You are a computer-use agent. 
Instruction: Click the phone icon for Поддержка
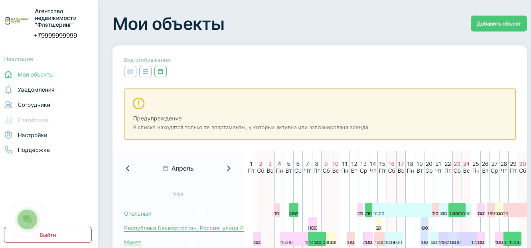click(8, 150)
